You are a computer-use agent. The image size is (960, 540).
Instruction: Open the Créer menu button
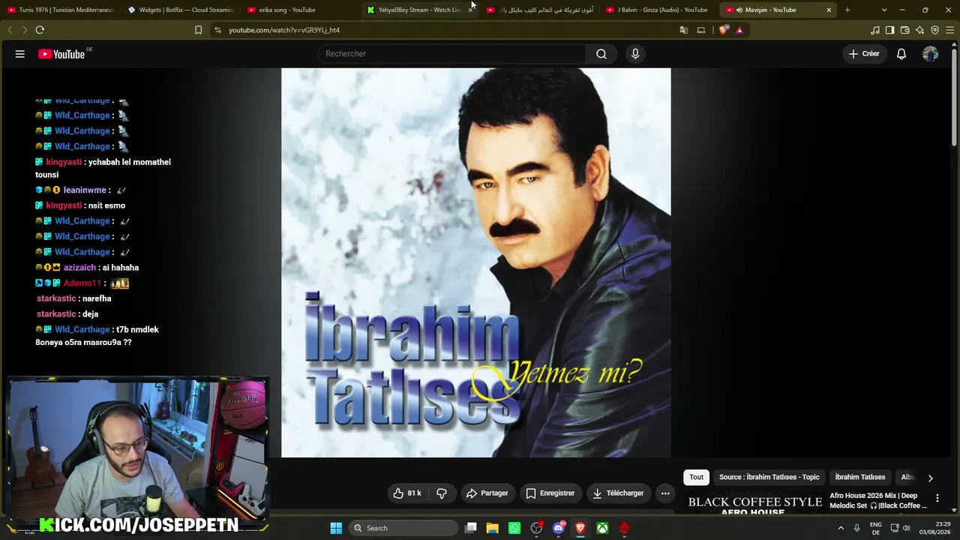(x=864, y=54)
